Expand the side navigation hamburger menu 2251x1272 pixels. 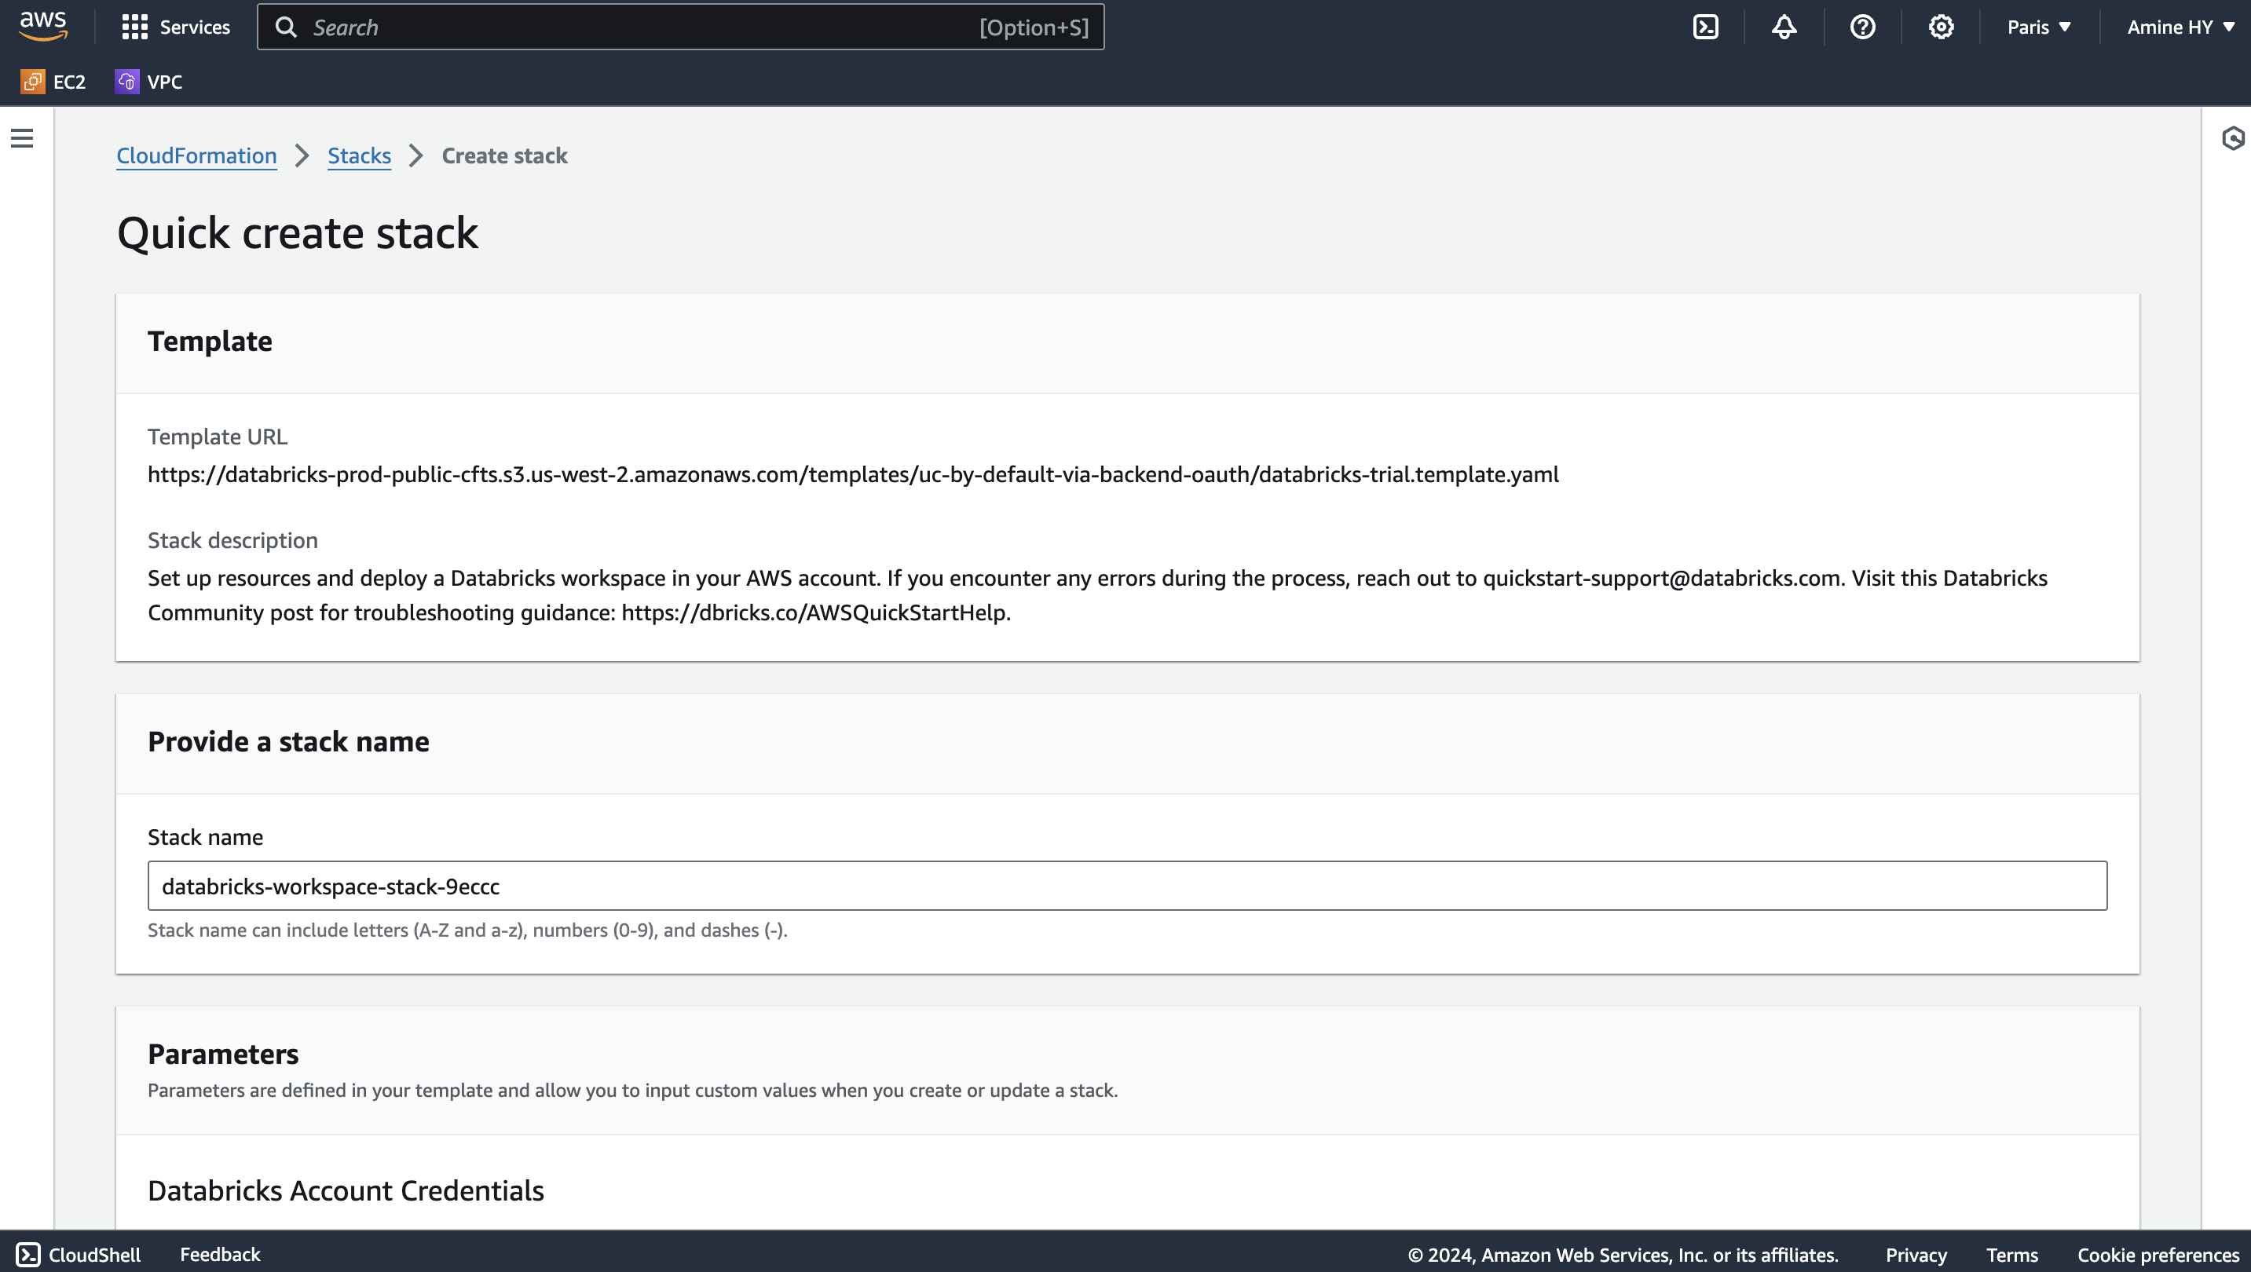point(22,138)
